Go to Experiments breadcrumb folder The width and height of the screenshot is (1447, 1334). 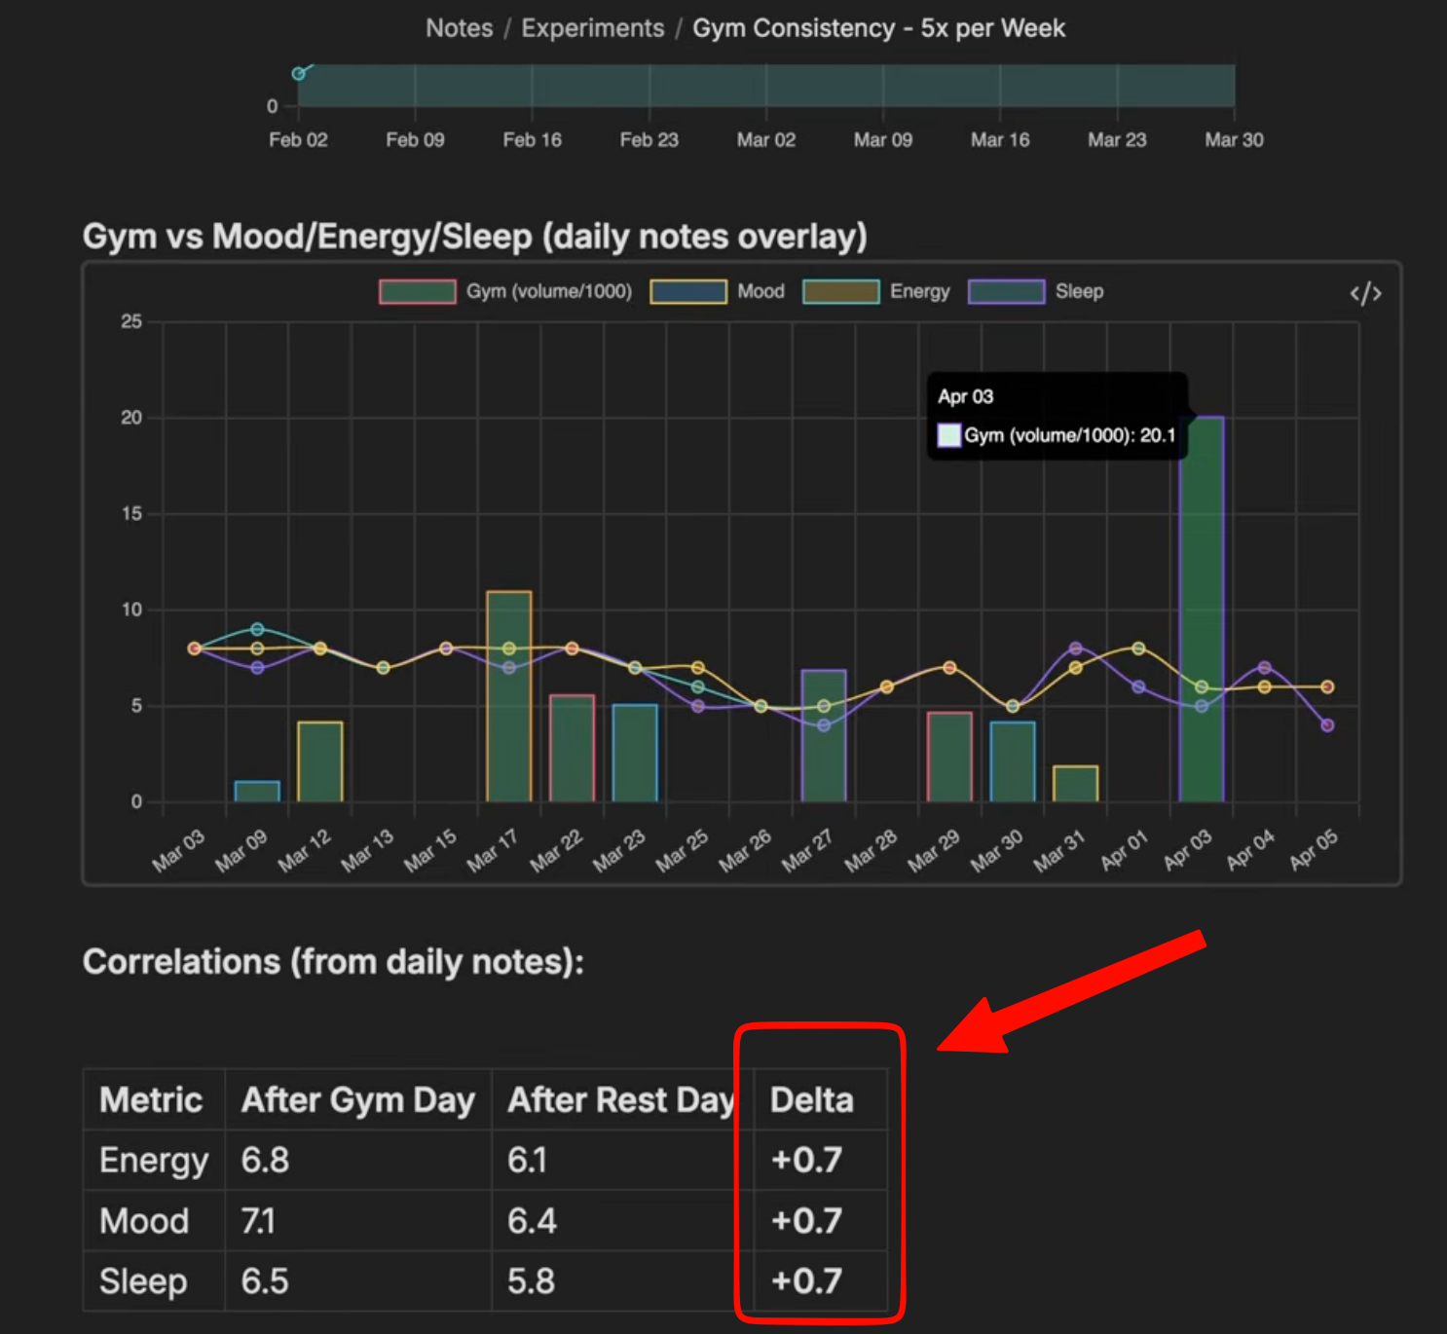click(x=592, y=28)
